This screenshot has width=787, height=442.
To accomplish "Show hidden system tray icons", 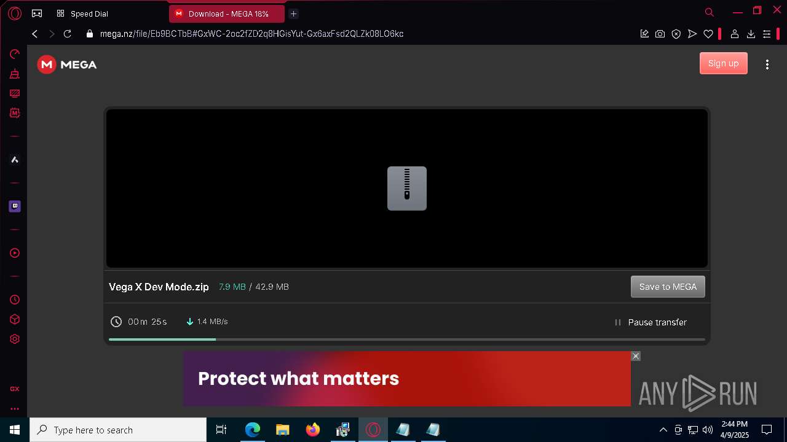I will [x=663, y=430].
